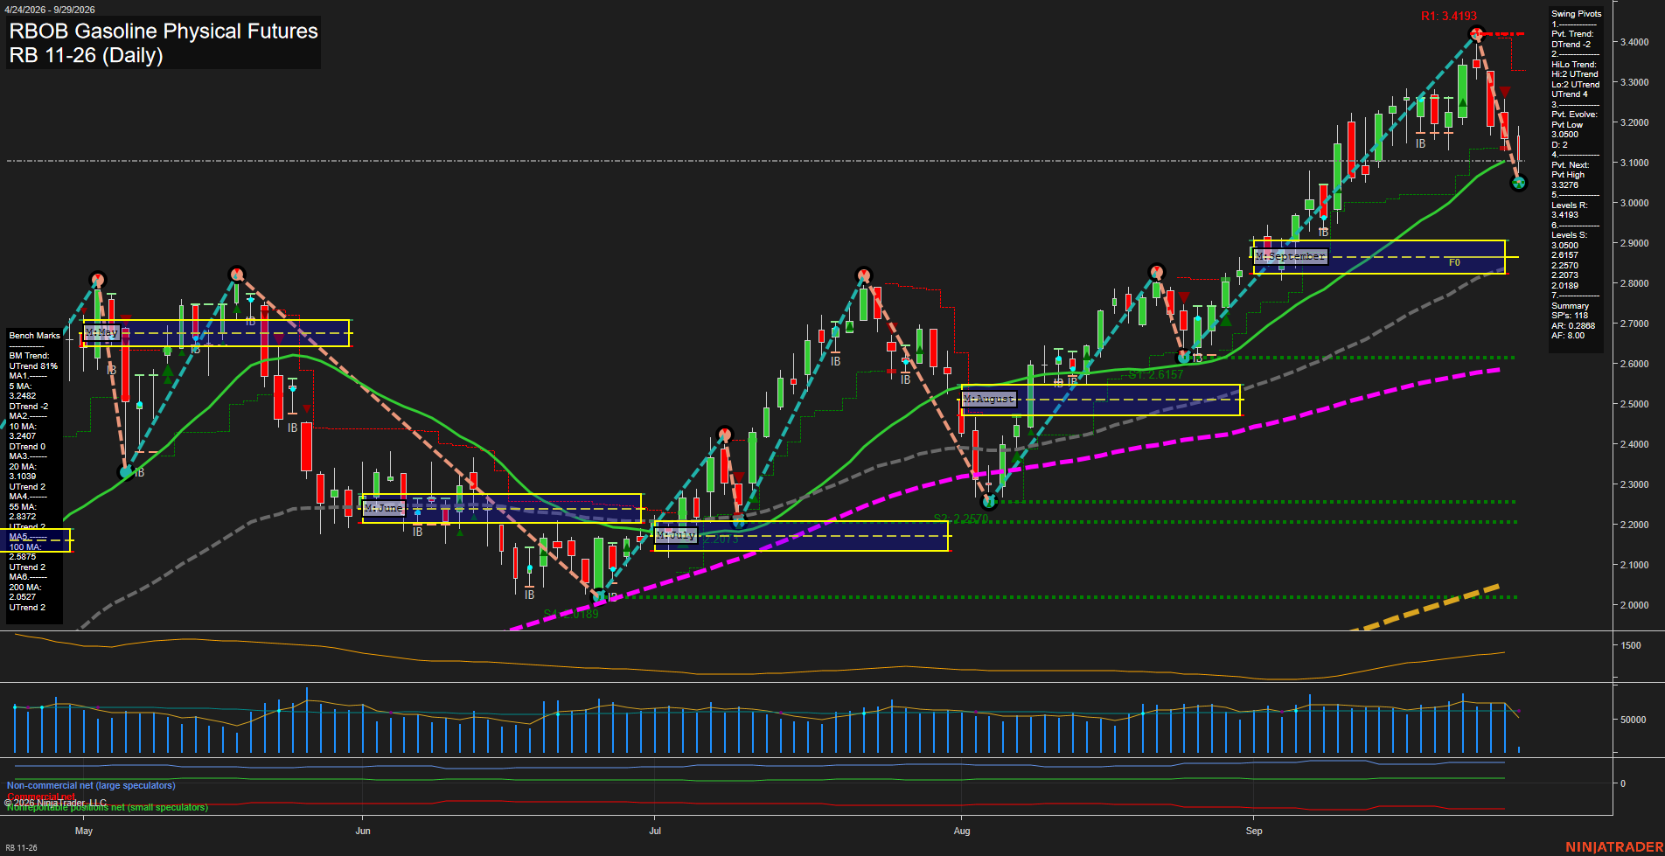
Task: Select the early August swing low pivot circle
Action: pos(989,502)
